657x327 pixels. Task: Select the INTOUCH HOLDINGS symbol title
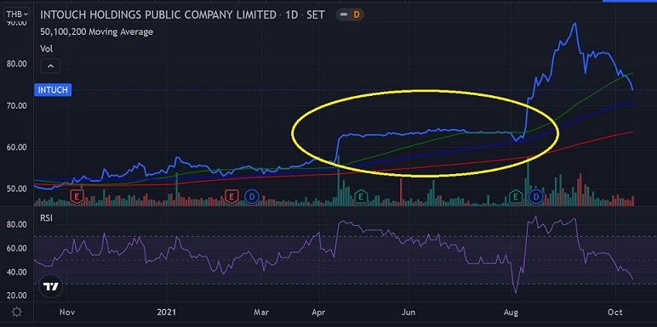pos(158,14)
